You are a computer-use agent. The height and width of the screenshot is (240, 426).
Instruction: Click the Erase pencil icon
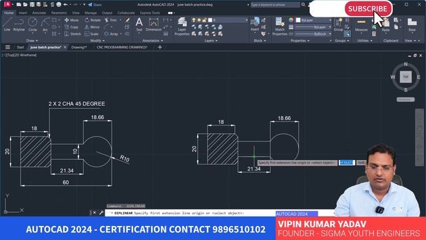coord(127,20)
